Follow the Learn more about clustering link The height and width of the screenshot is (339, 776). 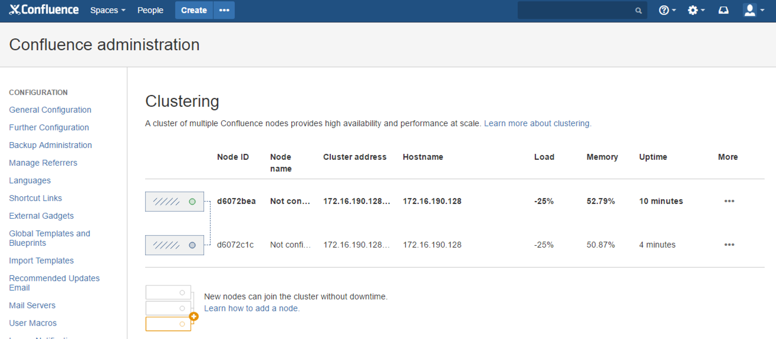tap(537, 123)
